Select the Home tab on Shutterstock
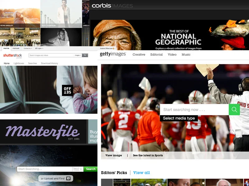 tap(7, 63)
